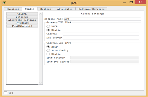Image resolution: width=148 pixels, height=97 pixels.
Task: Click sidebar scrollbar down arrow
Action: click(x=40, y=83)
